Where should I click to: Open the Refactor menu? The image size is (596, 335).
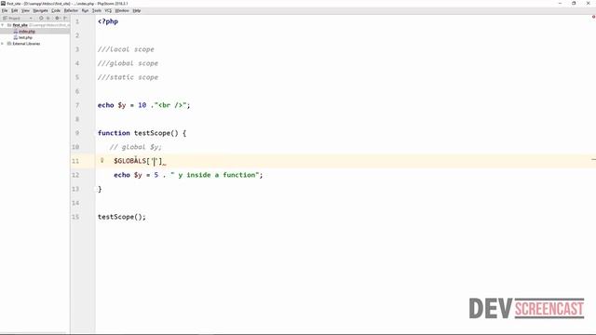[71, 10]
